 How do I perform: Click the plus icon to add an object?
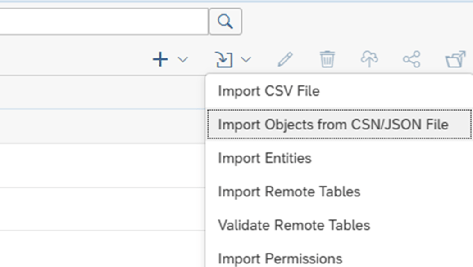pos(160,58)
